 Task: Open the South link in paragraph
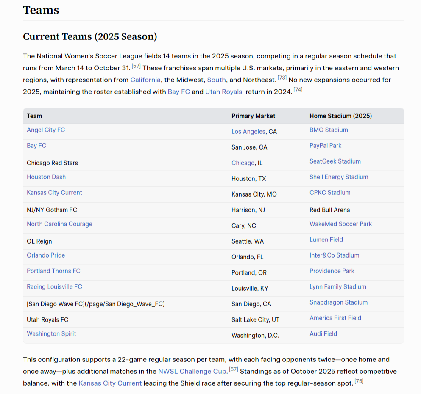pyautogui.click(x=216, y=80)
